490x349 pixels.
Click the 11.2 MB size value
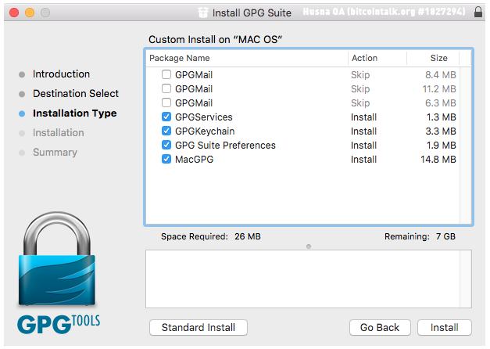coord(439,89)
